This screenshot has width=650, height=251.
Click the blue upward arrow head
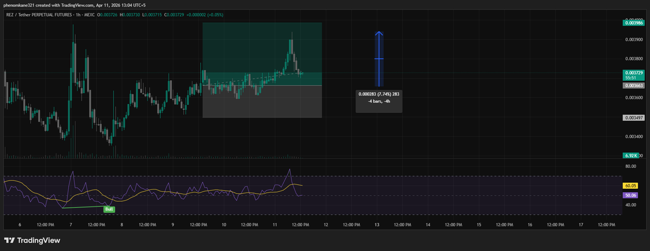pos(380,34)
